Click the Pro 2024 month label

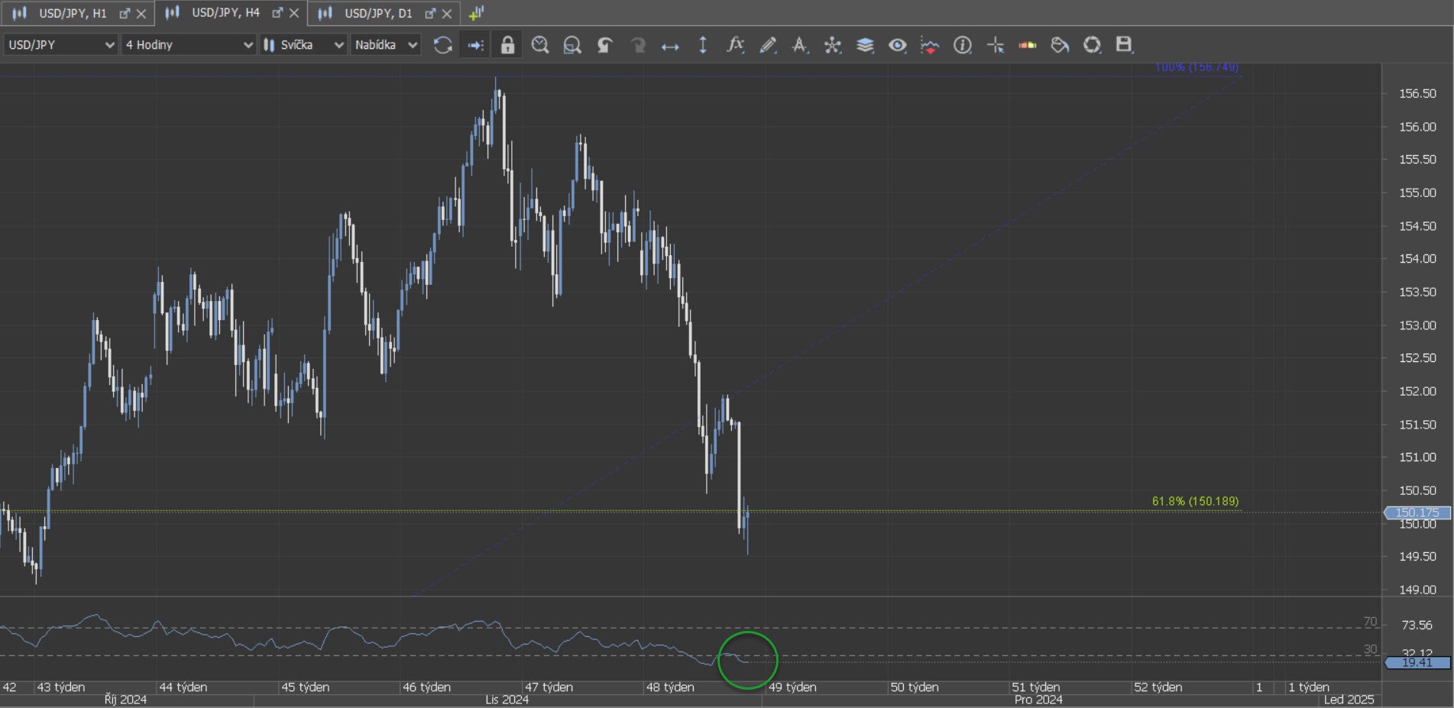point(1038,700)
